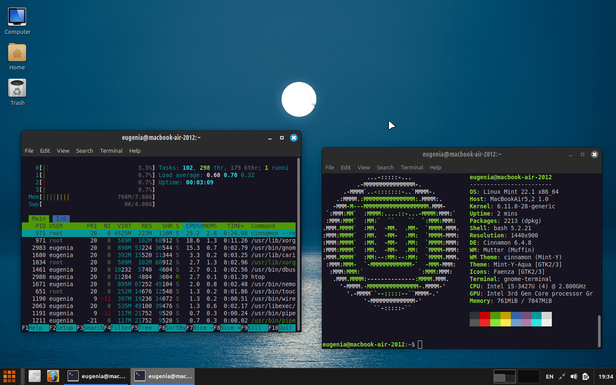Click F7 Nice - in htop
This screenshot has height=385, width=616.
point(200,328)
